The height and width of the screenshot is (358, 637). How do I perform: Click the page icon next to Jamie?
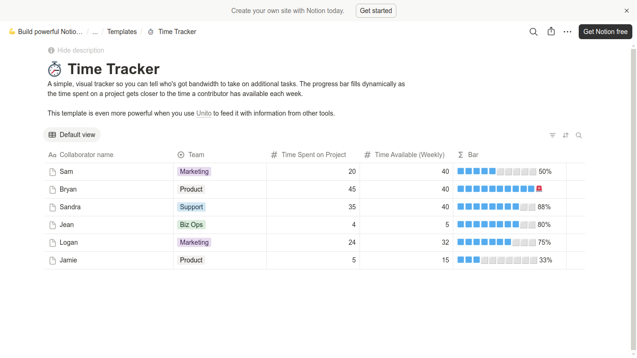(x=53, y=261)
